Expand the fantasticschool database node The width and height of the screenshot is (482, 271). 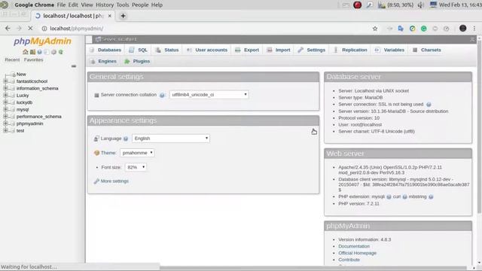coord(5,81)
